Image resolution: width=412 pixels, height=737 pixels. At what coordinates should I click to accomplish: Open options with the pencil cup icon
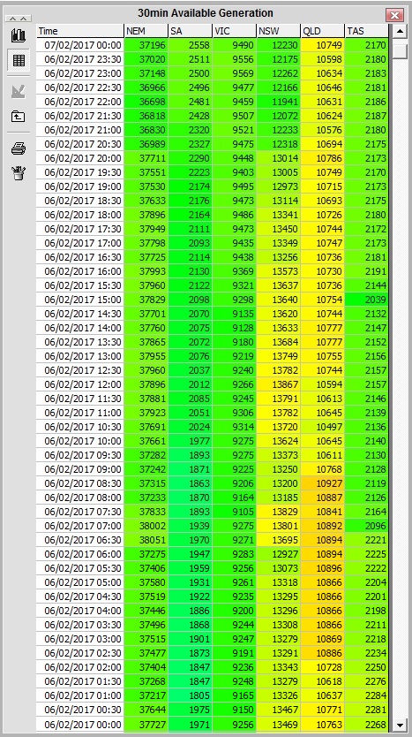(x=19, y=173)
